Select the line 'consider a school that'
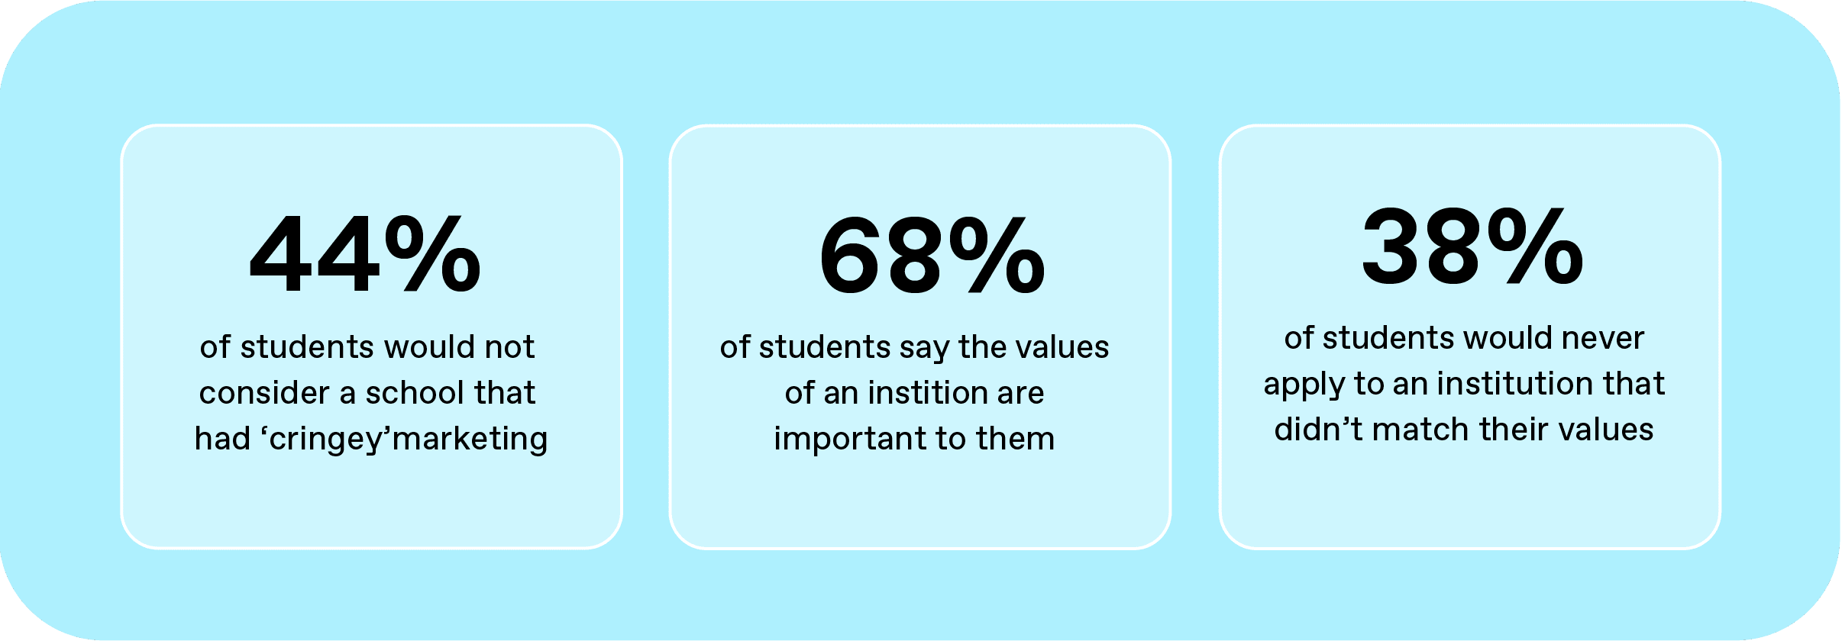This screenshot has height=641, width=1842. click(367, 393)
